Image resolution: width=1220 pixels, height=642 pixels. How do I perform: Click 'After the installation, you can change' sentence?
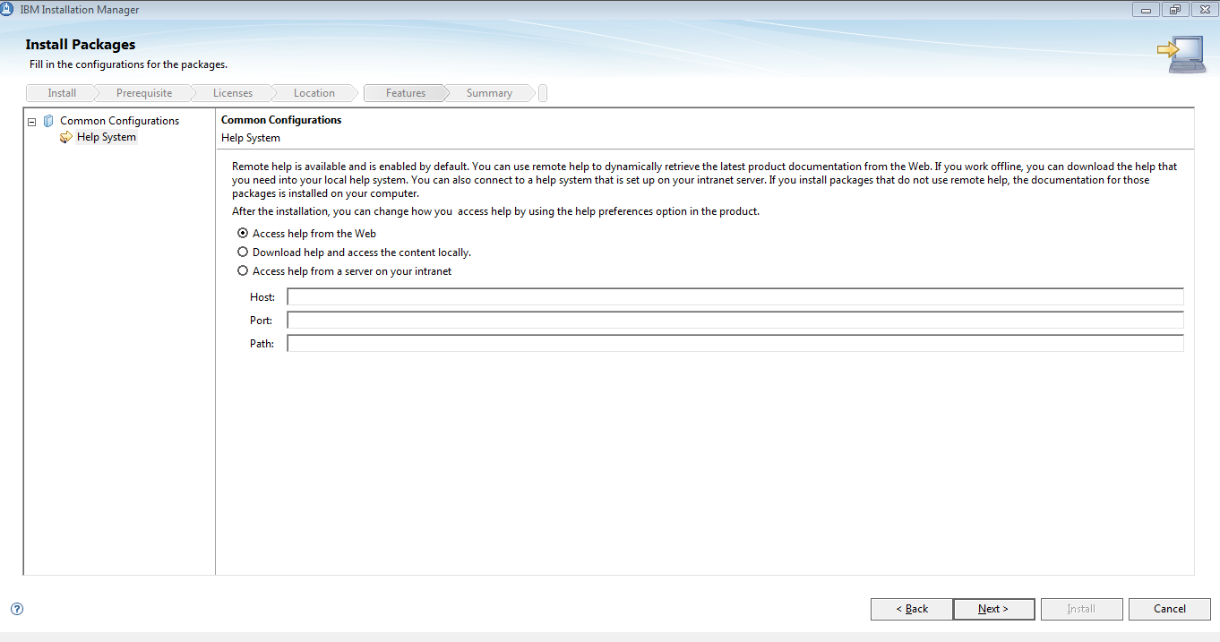[495, 211]
